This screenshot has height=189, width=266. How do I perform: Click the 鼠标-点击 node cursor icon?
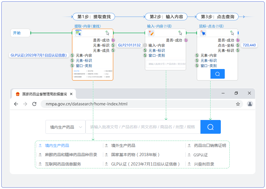(x=203, y=33)
